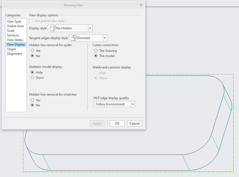Open the Alignment category
Image resolution: width=239 pixels, height=177 pixels.
[x=15, y=54]
